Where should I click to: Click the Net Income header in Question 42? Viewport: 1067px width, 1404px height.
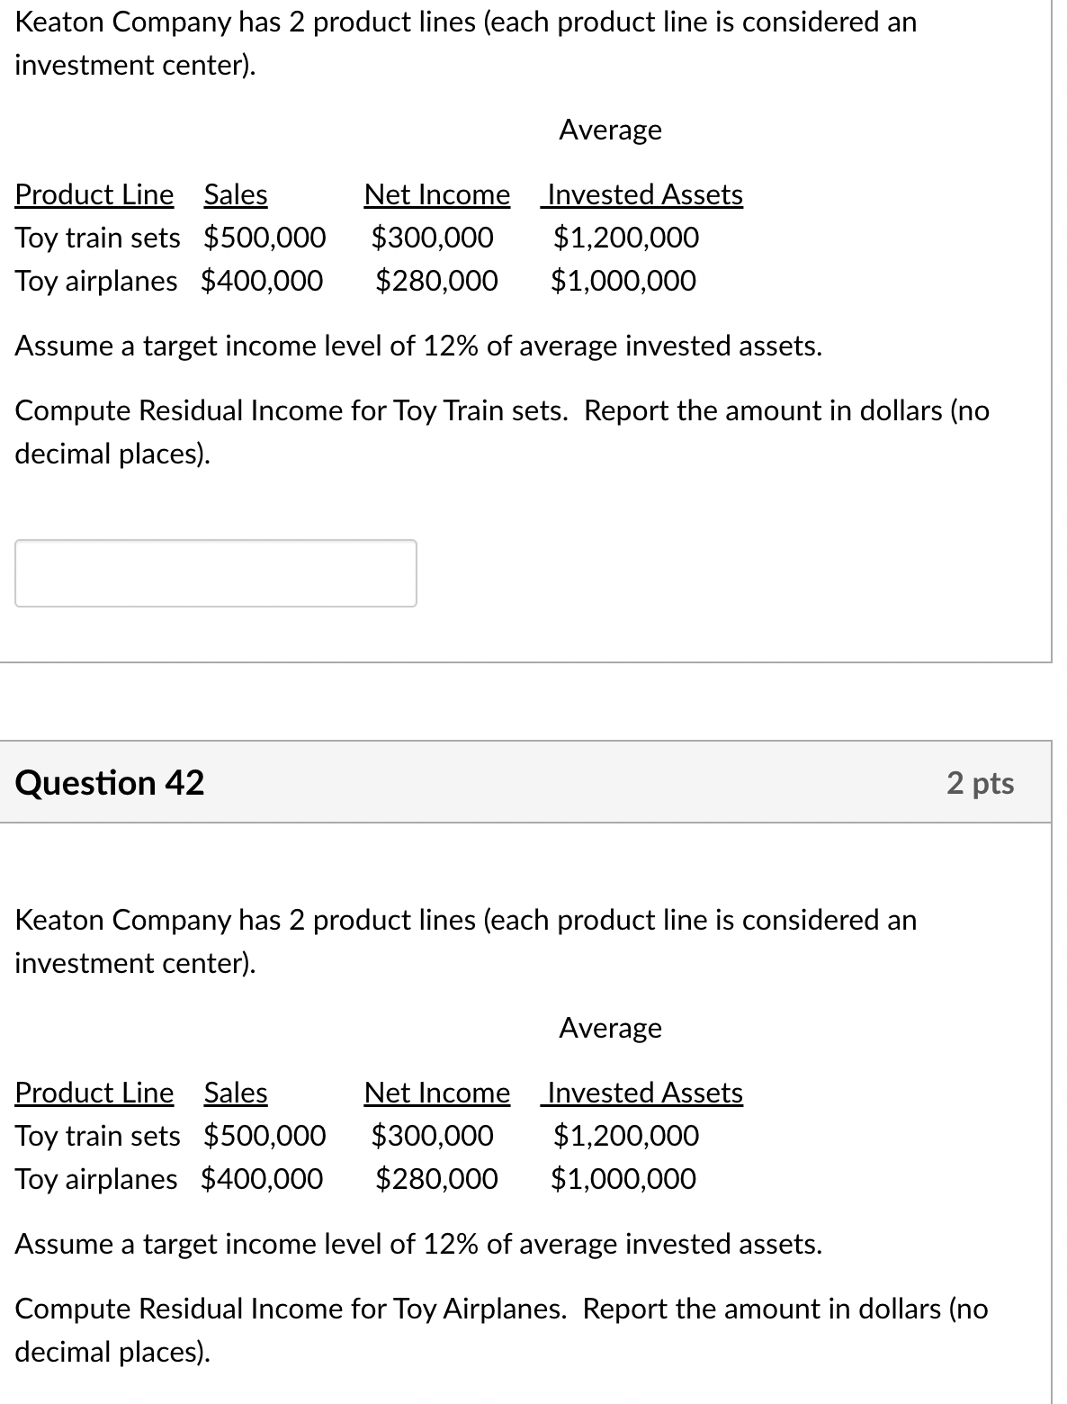click(437, 1093)
